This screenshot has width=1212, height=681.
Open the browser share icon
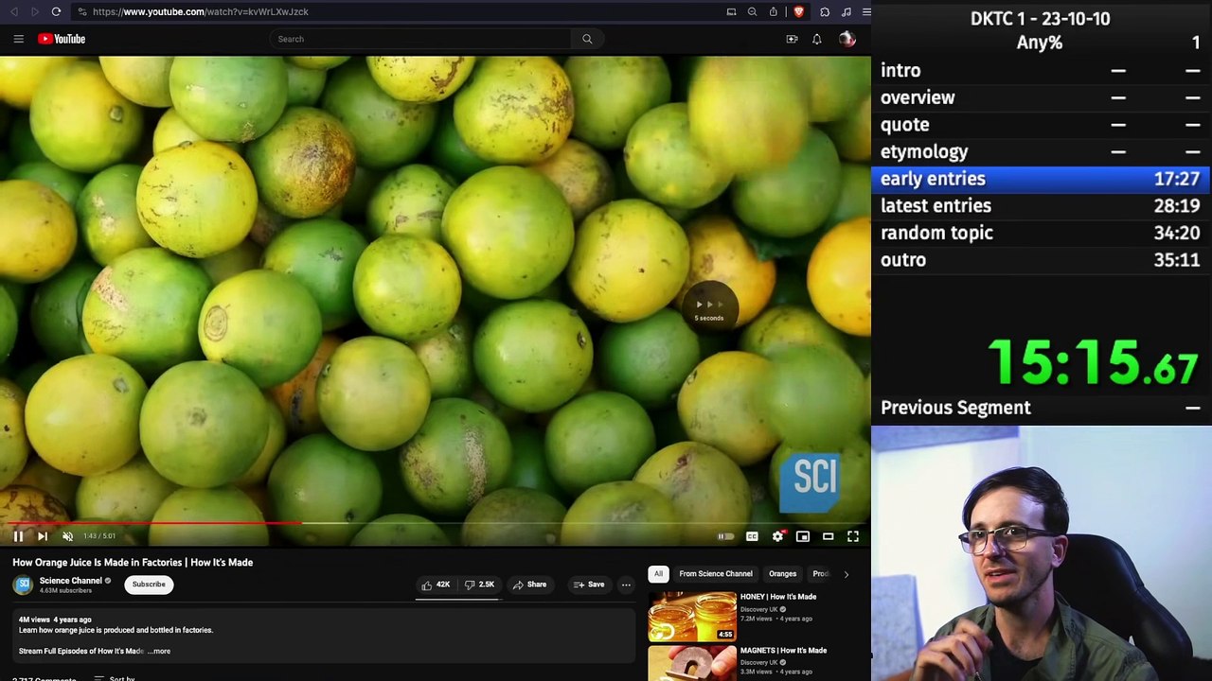(x=774, y=11)
